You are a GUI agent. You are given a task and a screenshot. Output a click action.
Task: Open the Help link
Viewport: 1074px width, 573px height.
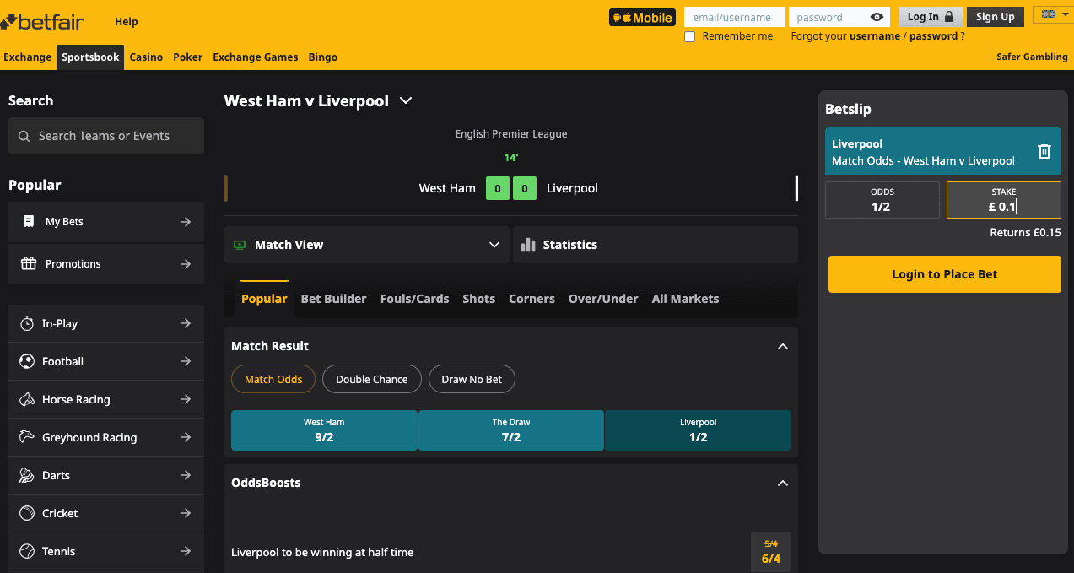(126, 21)
